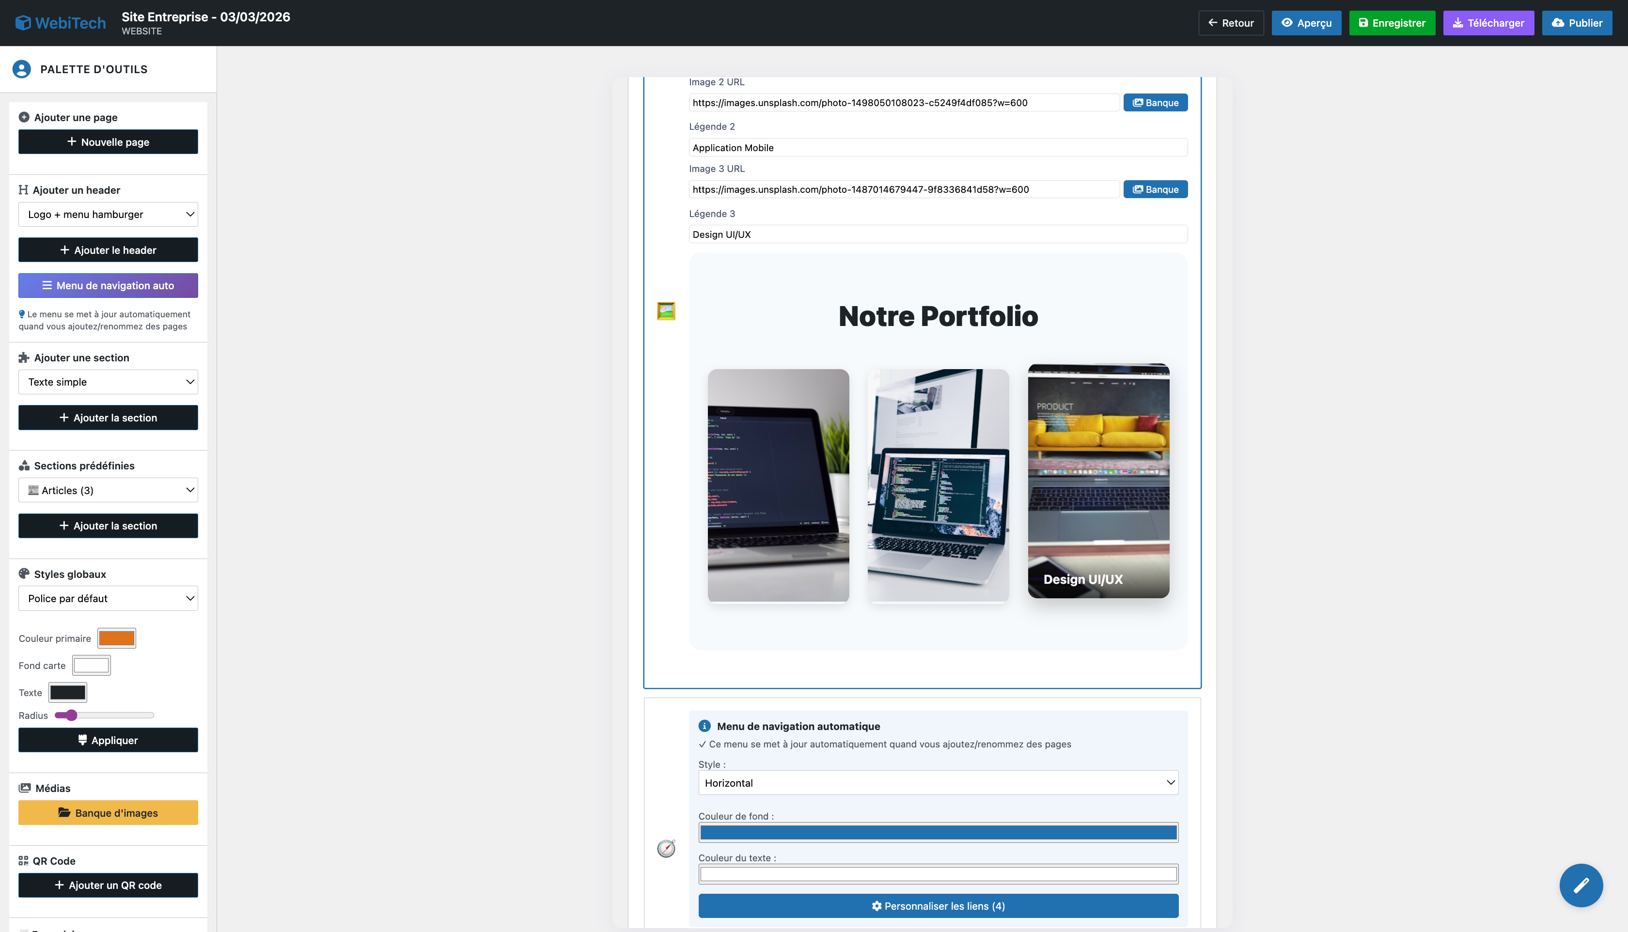The image size is (1628, 932).
Task: Click the orange Couleur primaire swatch
Action: point(116,637)
